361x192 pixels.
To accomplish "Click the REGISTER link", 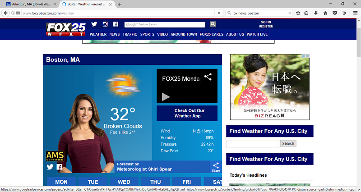I will click(266, 27).
